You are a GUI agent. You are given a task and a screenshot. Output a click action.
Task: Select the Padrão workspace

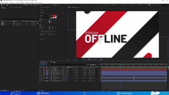(x=106, y=5)
